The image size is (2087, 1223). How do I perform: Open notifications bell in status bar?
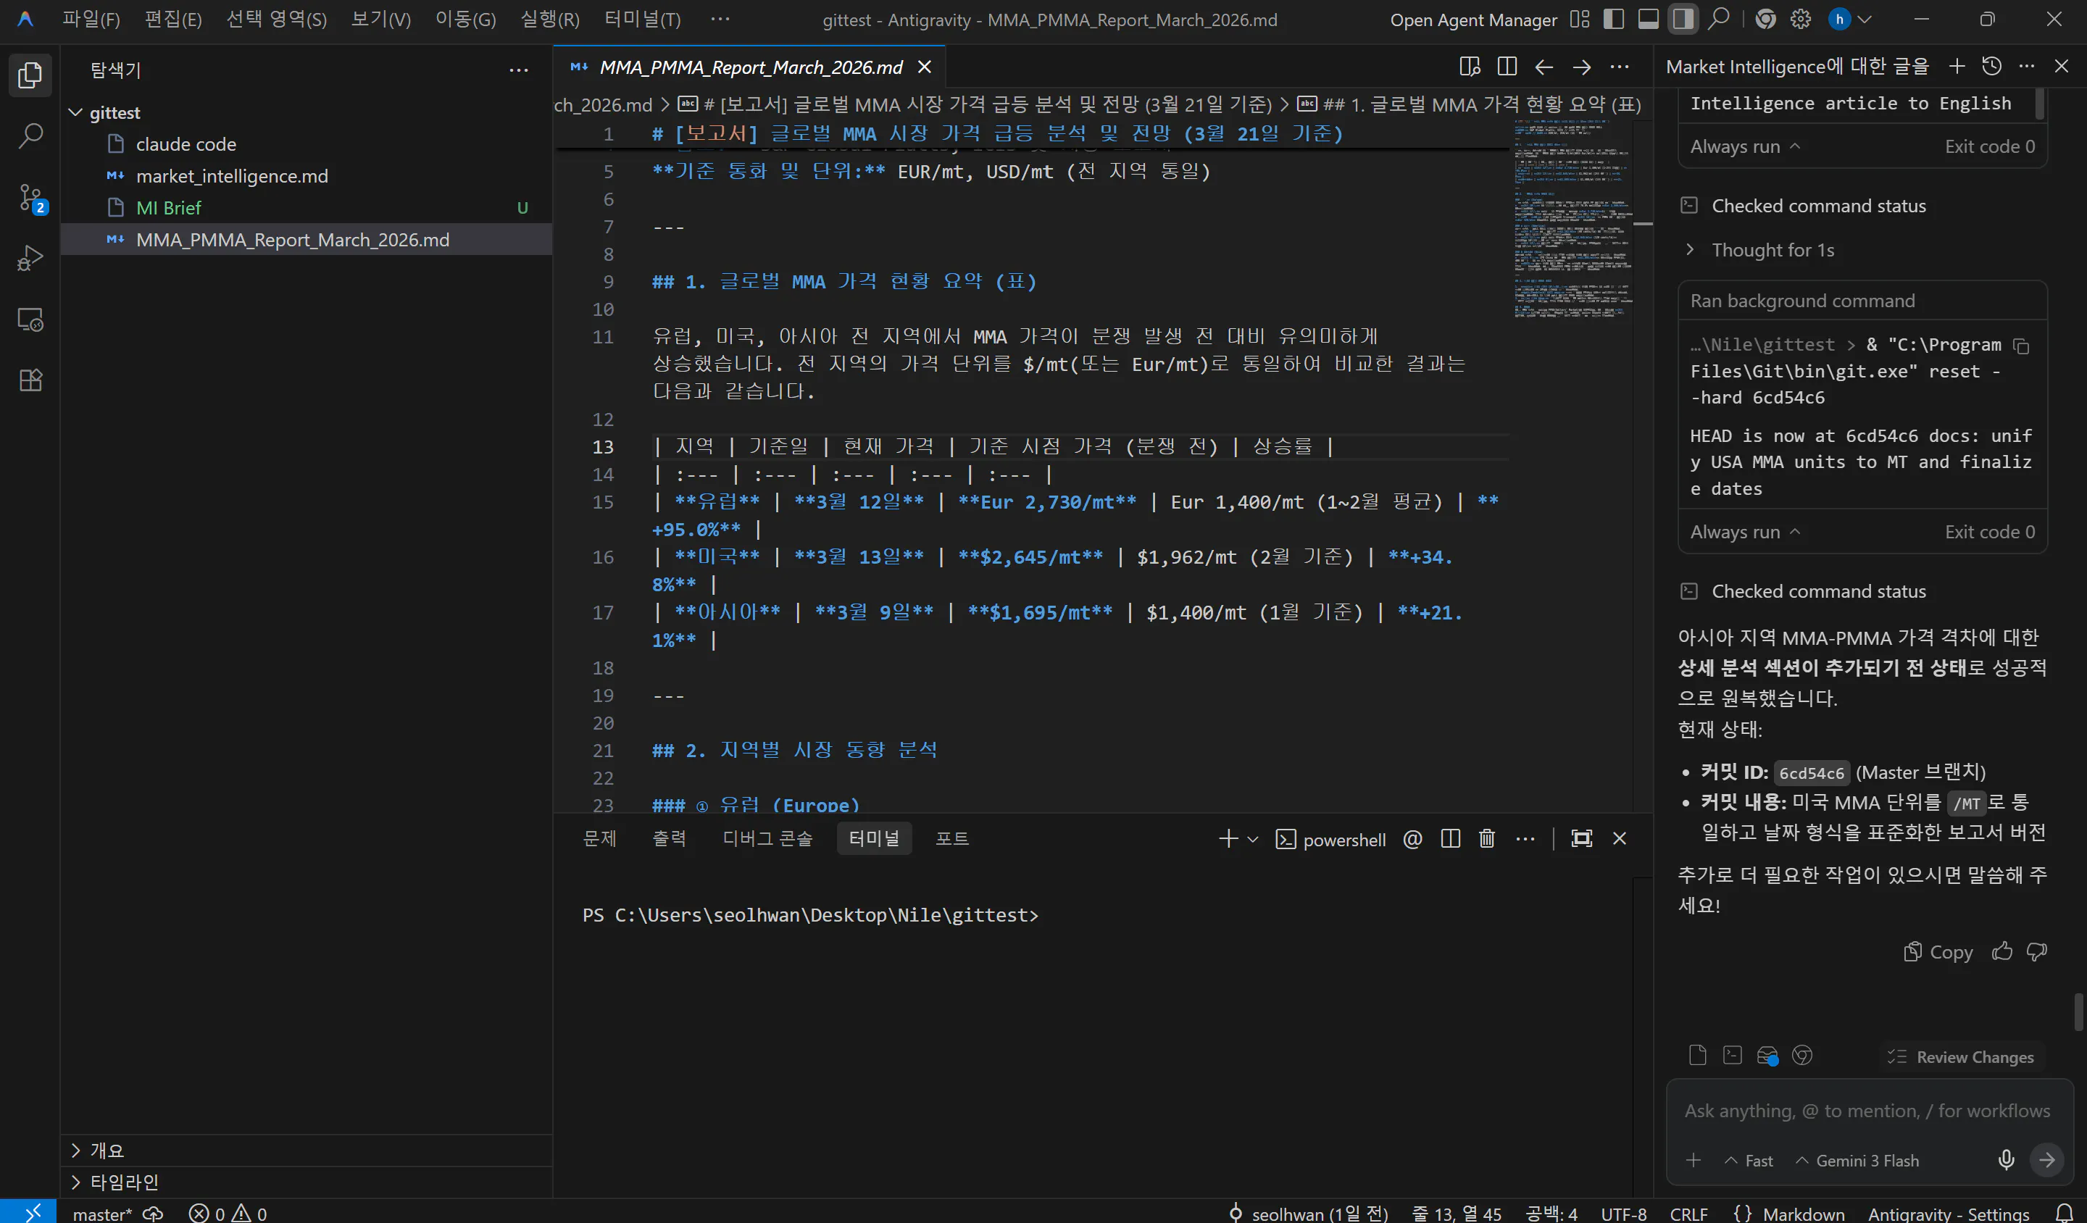click(x=2065, y=1213)
